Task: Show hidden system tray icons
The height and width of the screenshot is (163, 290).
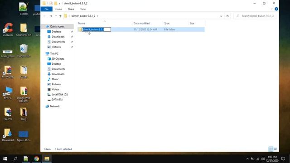Action: [247, 159]
